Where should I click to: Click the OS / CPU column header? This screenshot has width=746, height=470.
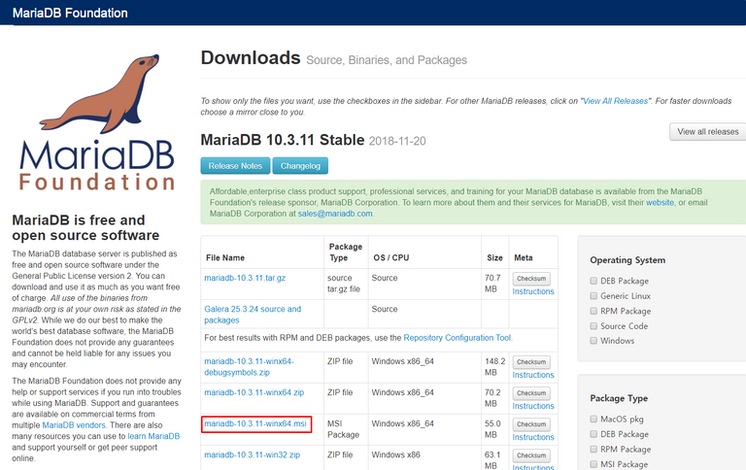click(391, 258)
